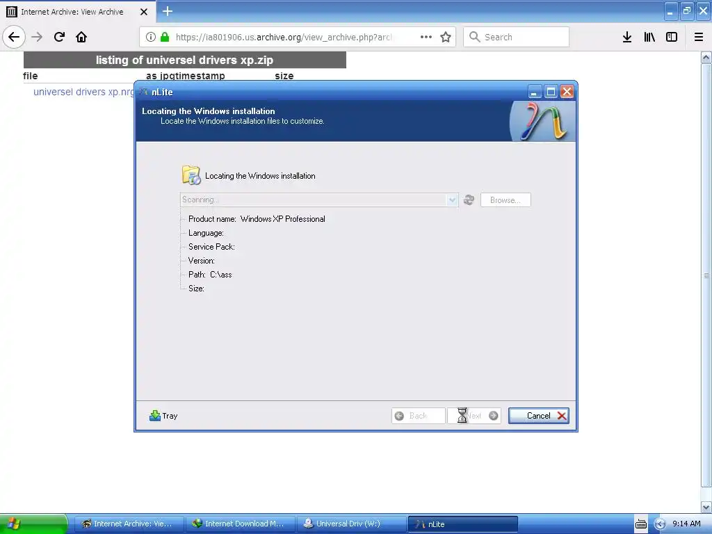The width and height of the screenshot is (712, 534).
Task: Click the Next button in nLite
Action: (x=474, y=416)
